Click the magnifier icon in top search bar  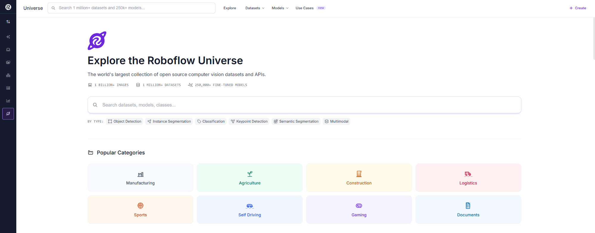[x=54, y=8]
